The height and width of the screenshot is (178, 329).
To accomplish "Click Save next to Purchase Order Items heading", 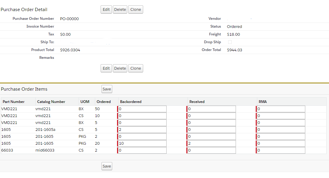I will coord(107,89).
